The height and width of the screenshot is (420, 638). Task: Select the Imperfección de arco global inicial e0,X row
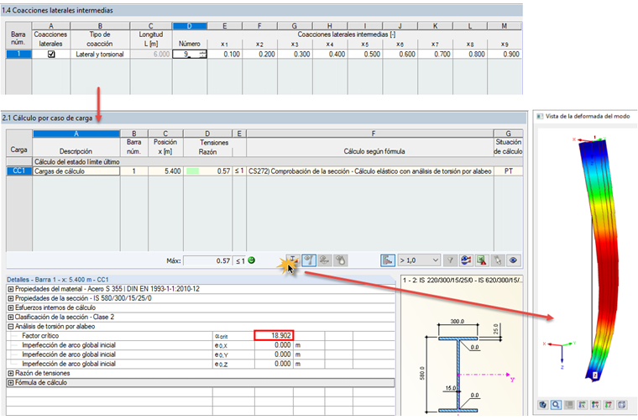(x=201, y=345)
